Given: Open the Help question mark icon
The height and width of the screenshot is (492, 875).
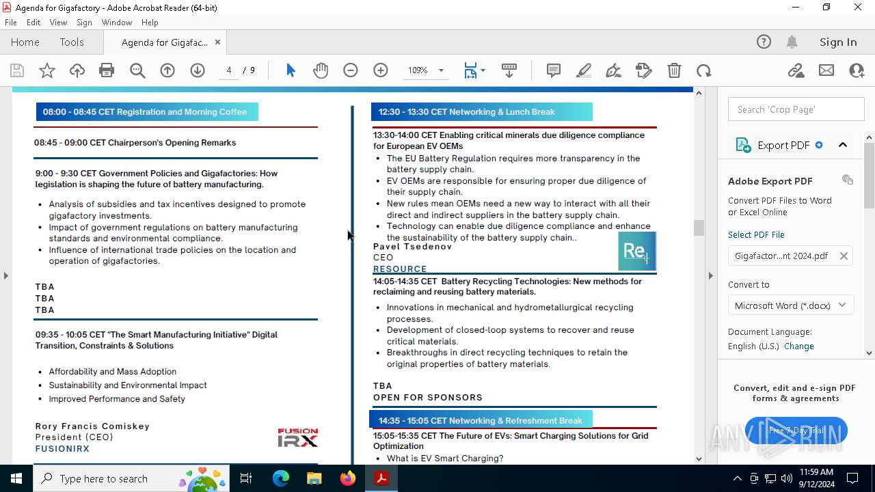Looking at the screenshot, I should click(x=764, y=42).
